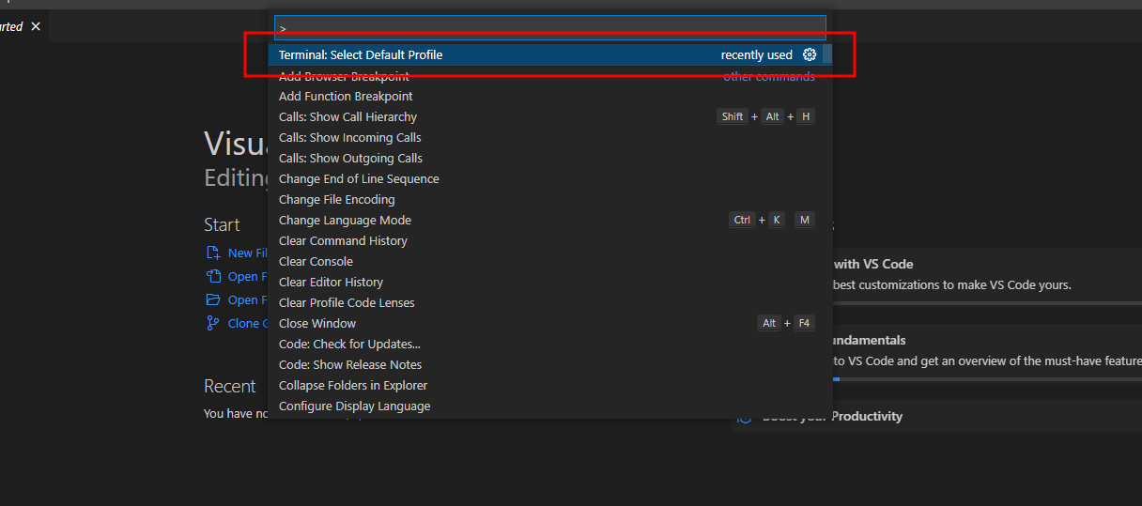Screen dimensions: 1142x506
Task: Select Collapse Folders in Explorer
Action: (x=546, y=385)
